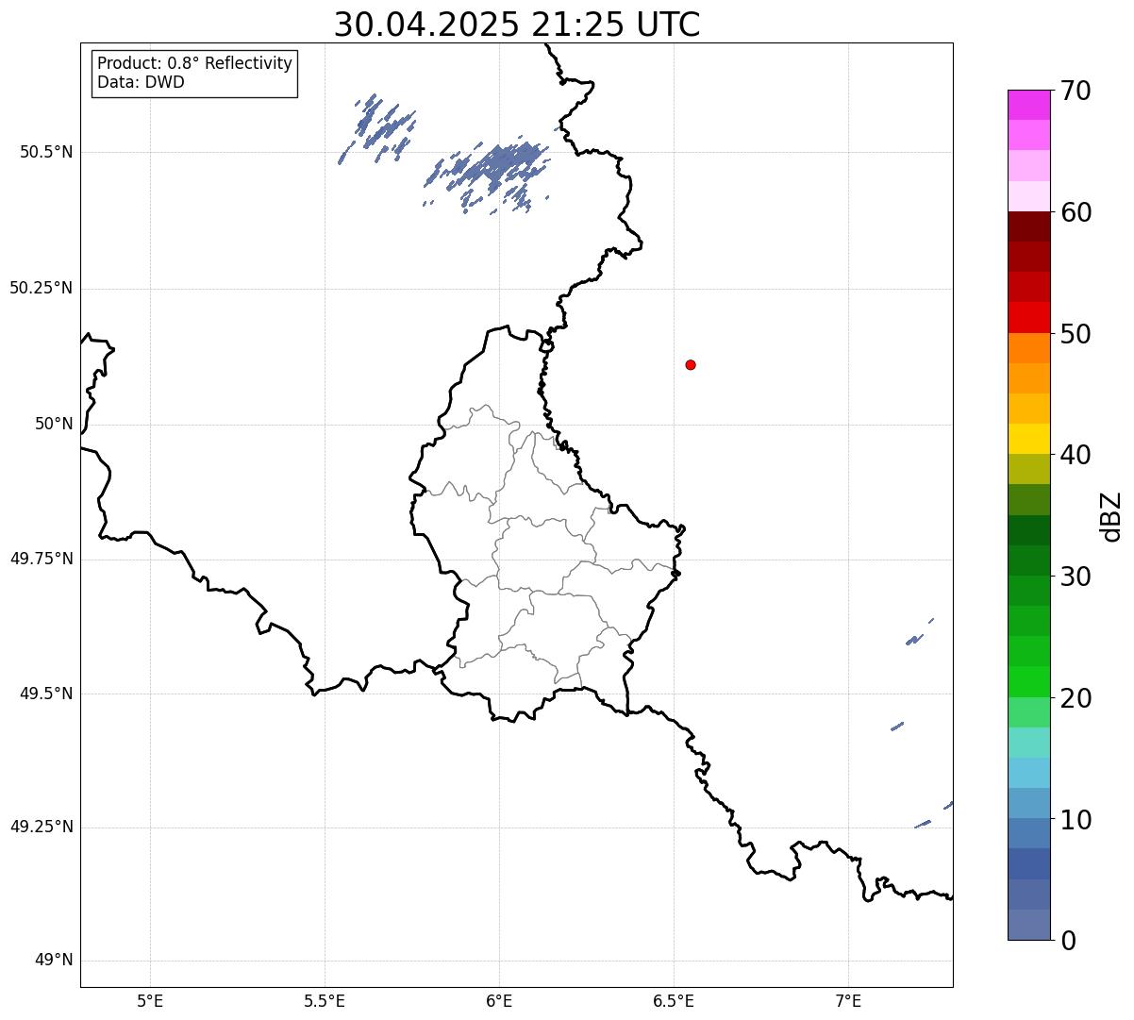The width and height of the screenshot is (1134, 1020).
Task: Click the "5.5°E" longitude label
Action: (x=325, y=1001)
